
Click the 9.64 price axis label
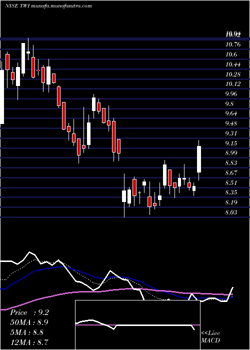(231, 113)
